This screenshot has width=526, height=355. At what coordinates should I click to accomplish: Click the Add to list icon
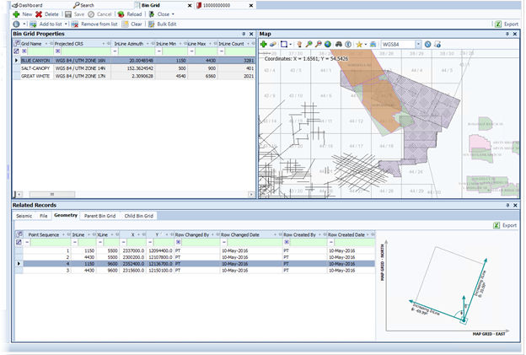click(x=33, y=24)
